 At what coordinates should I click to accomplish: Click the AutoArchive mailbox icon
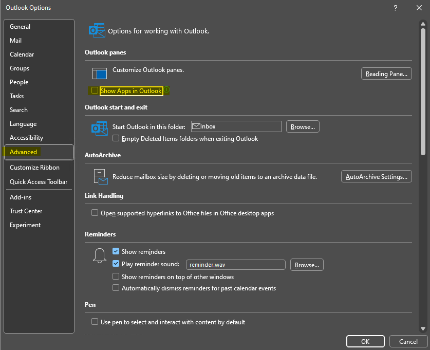click(100, 176)
